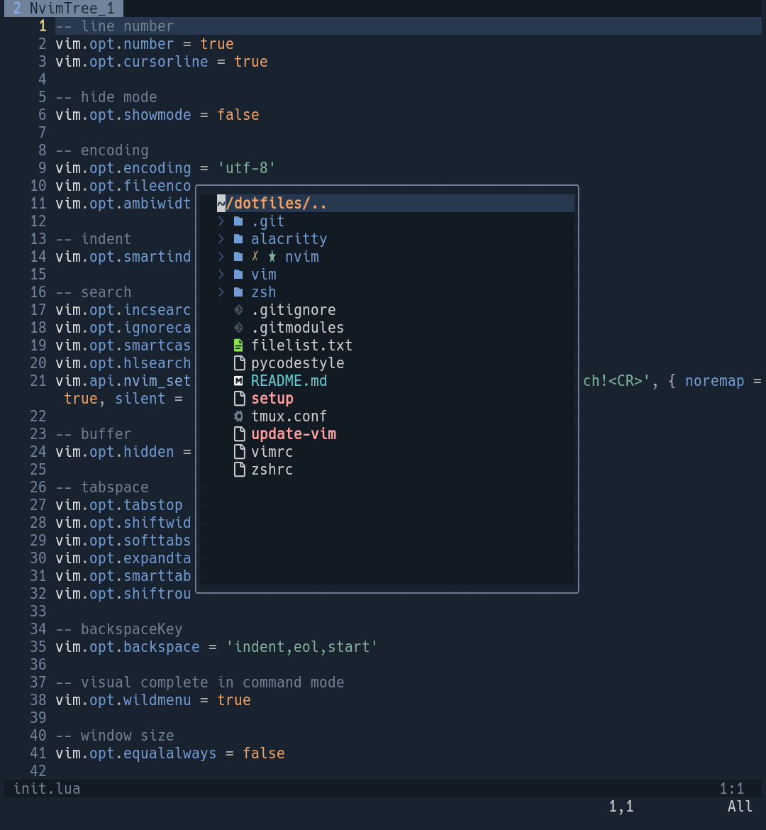
Task: Click the file icon beside vimrc
Action: pos(239,452)
